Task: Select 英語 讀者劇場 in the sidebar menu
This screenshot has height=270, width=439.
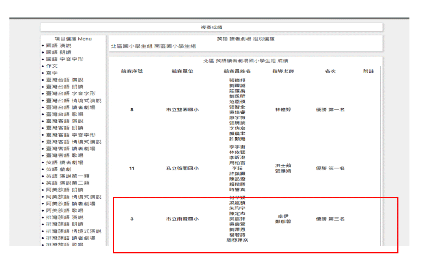Action: (x=65, y=163)
